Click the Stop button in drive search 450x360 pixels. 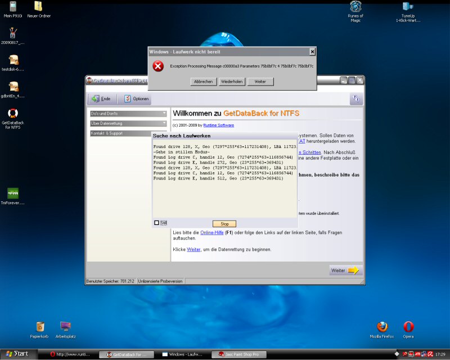pos(224,224)
